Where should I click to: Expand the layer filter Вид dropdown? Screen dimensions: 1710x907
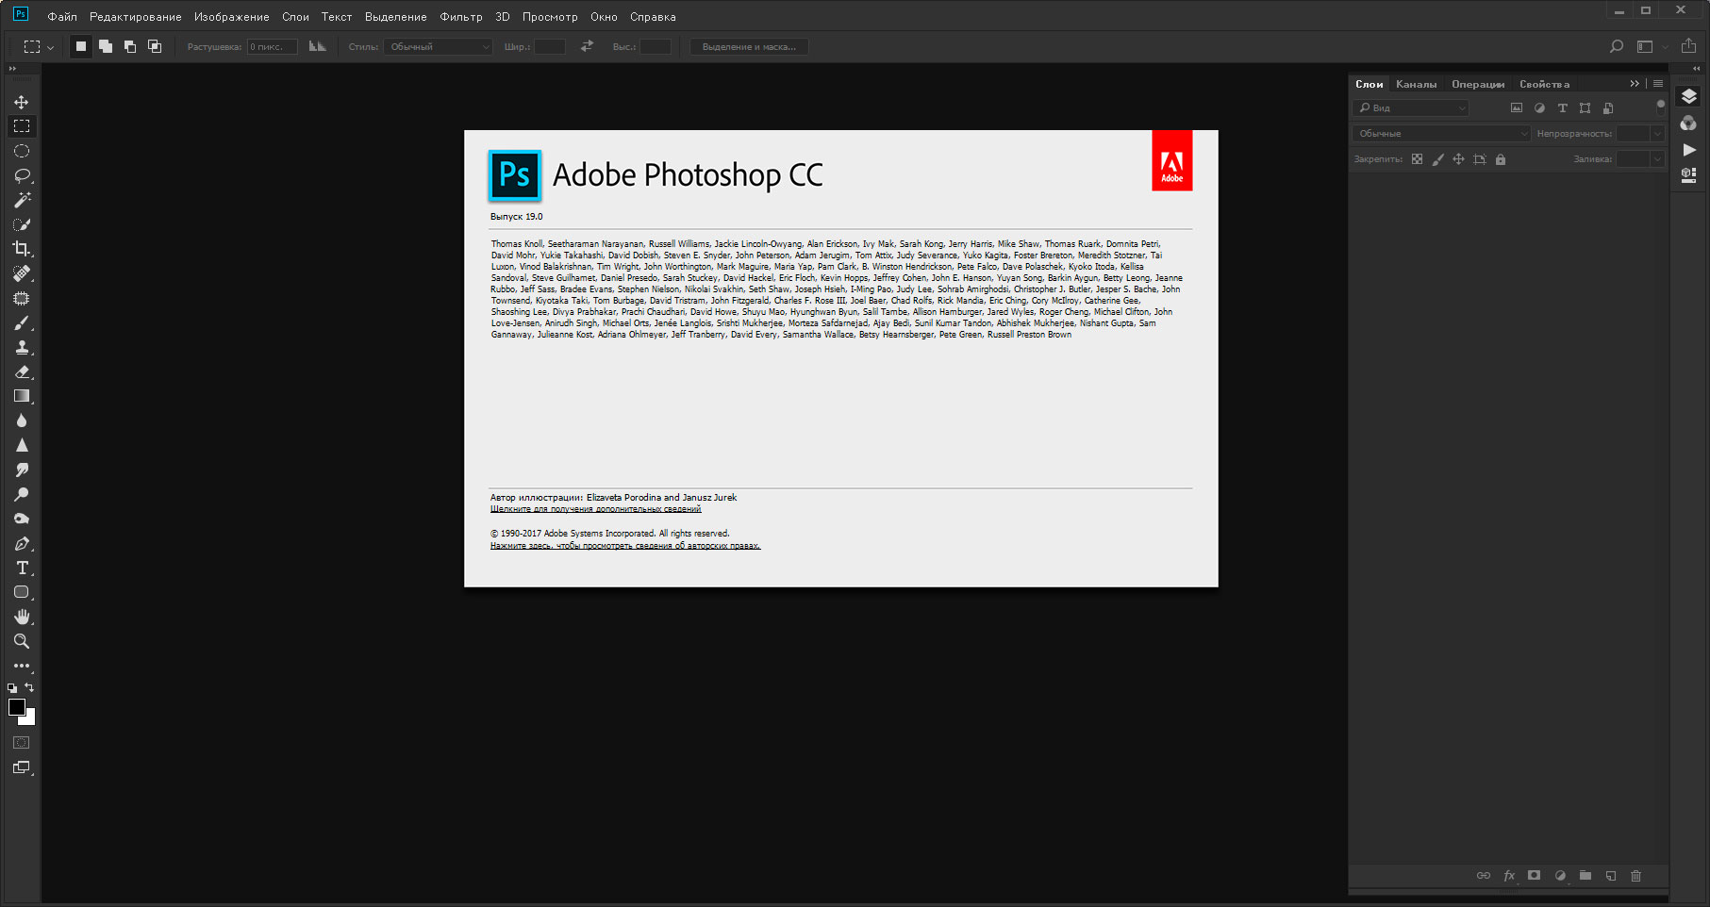[1412, 108]
